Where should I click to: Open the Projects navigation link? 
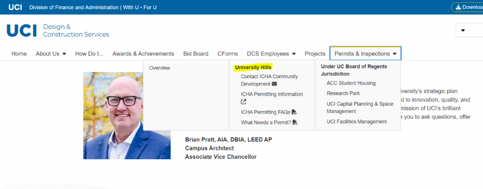pyautogui.click(x=315, y=53)
